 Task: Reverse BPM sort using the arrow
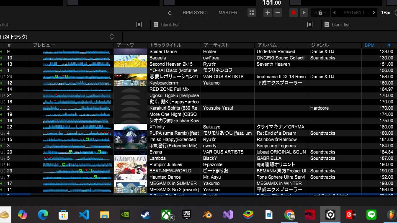tap(389, 45)
